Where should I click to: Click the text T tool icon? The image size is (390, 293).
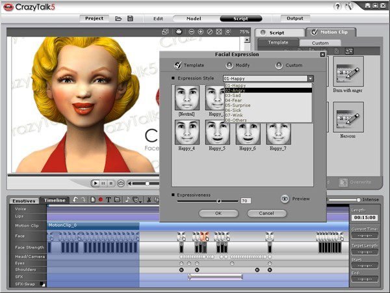click(x=108, y=200)
